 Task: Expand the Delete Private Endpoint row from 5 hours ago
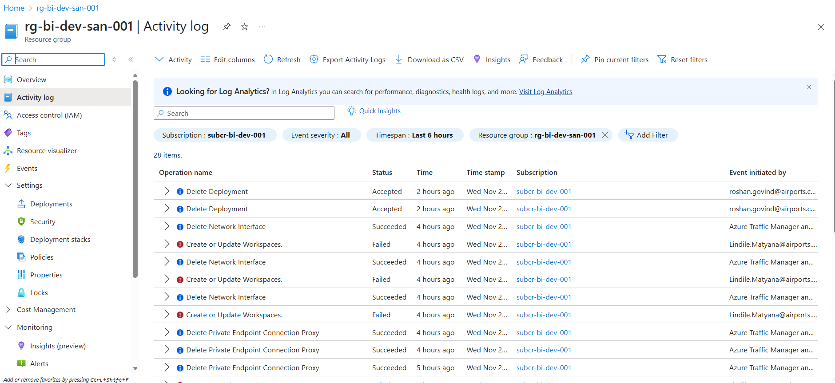tap(167, 367)
